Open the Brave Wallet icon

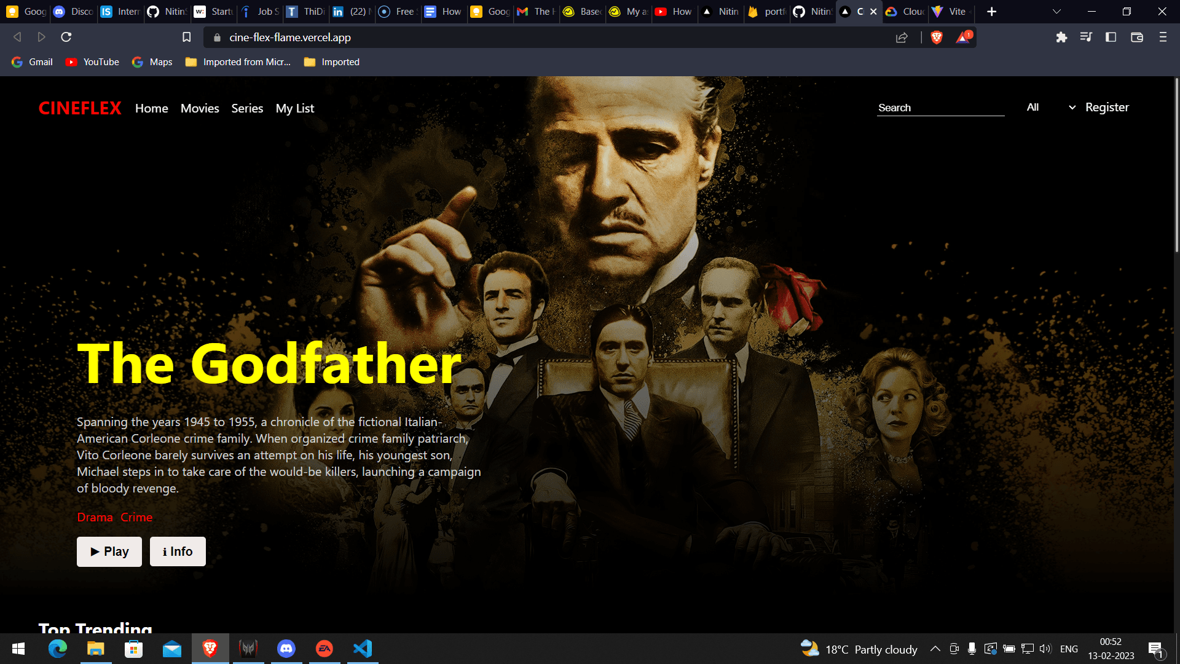[x=1137, y=38]
